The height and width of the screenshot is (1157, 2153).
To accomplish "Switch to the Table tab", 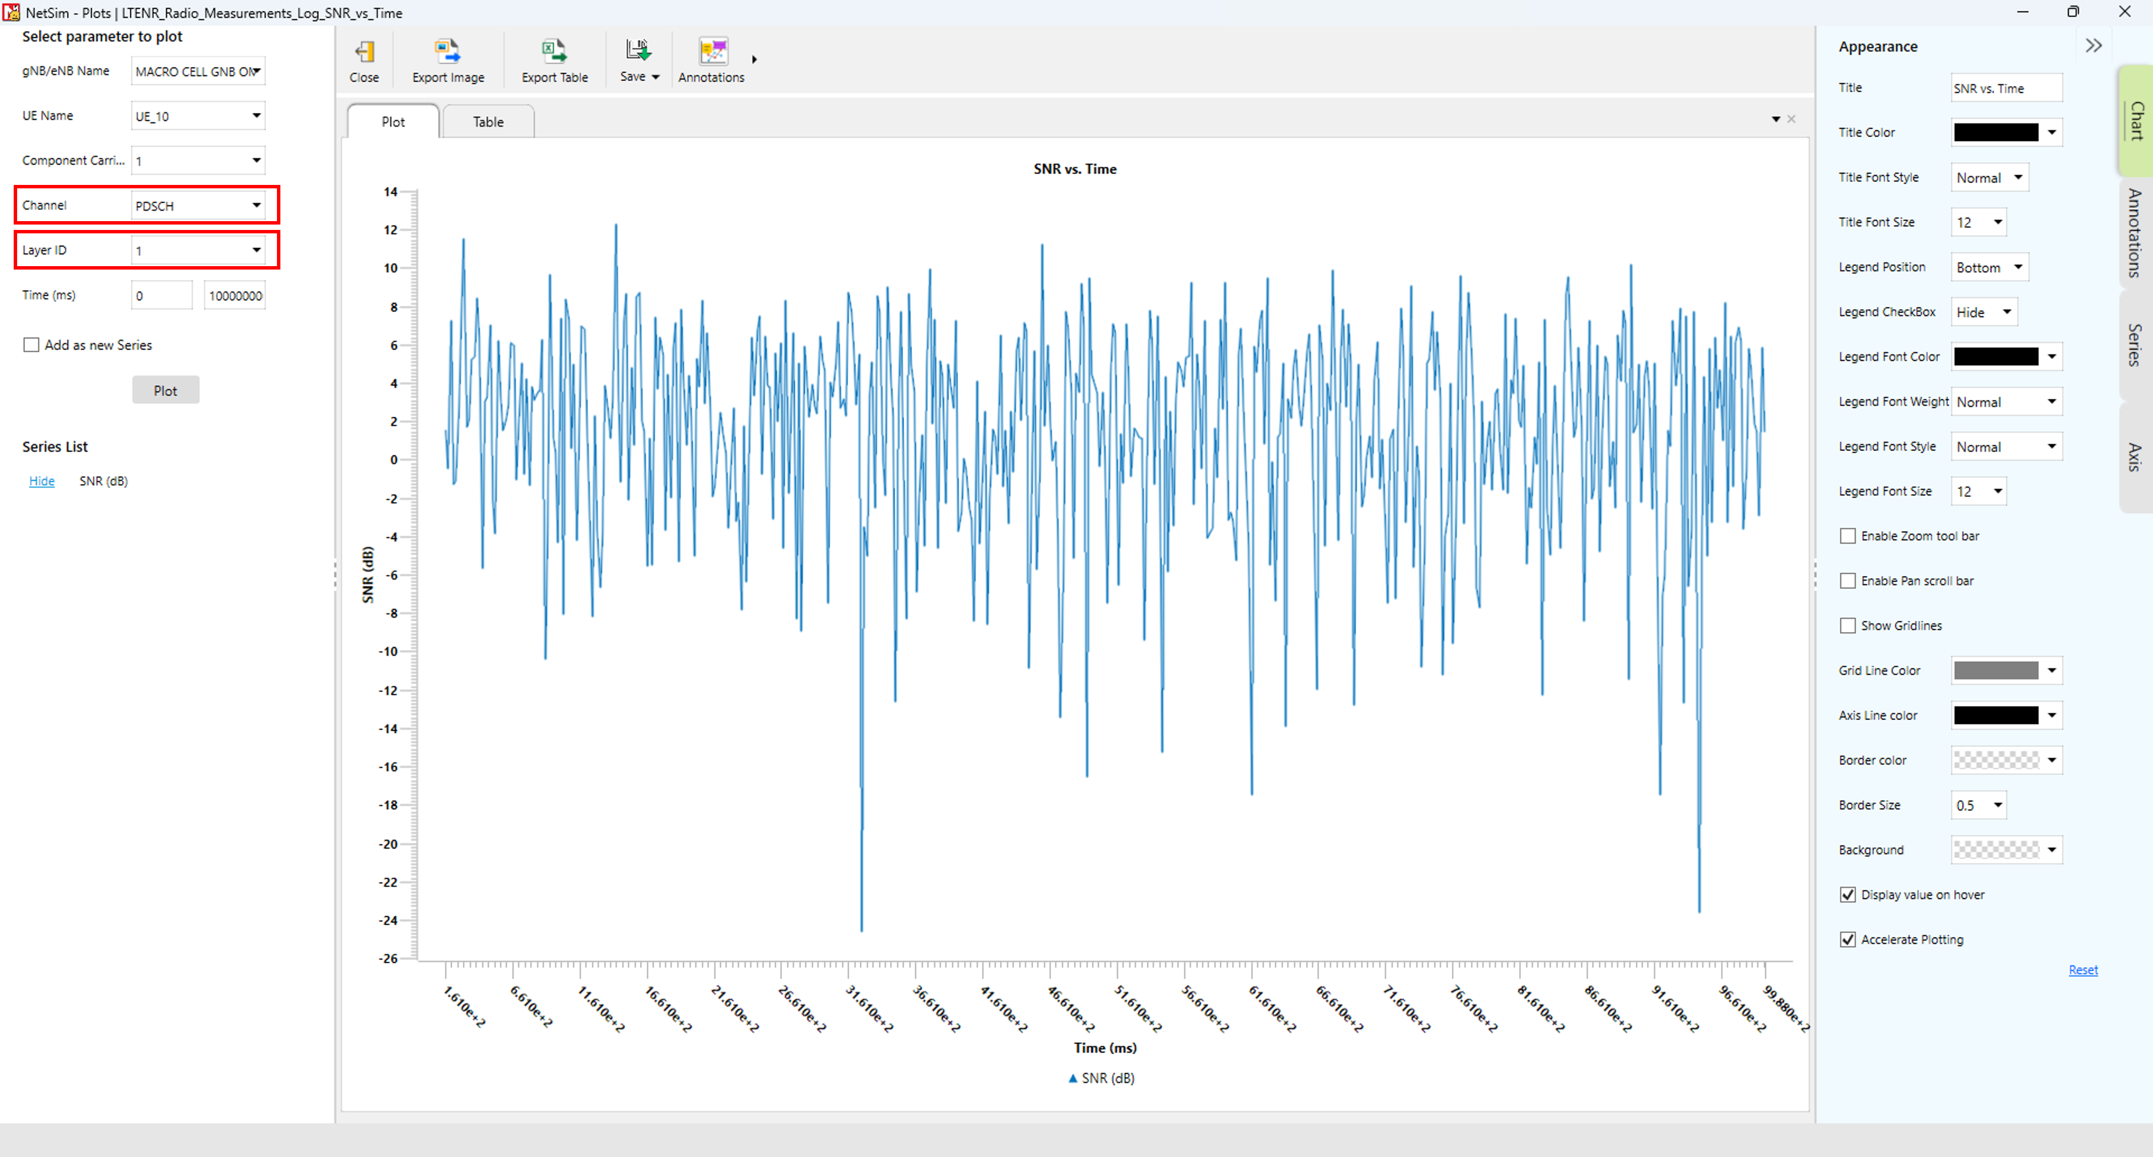I will [x=488, y=122].
